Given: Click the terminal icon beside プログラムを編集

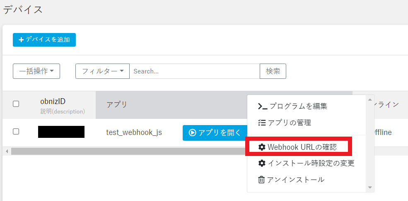Looking at the screenshot, I should click(x=262, y=106).
